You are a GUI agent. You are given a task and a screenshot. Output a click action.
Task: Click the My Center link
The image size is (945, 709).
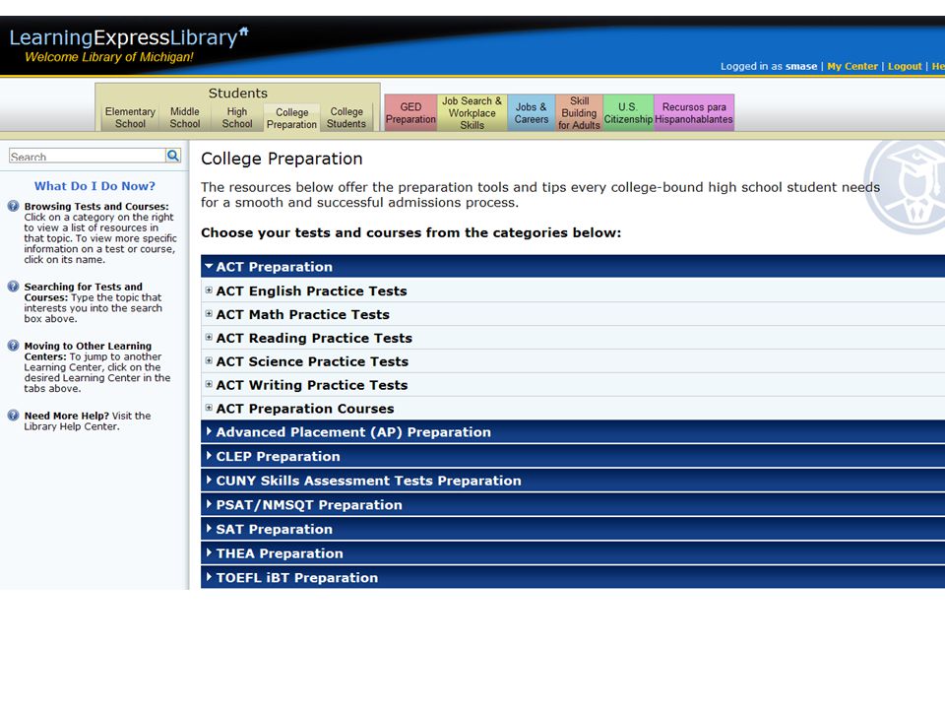point(852,66)
